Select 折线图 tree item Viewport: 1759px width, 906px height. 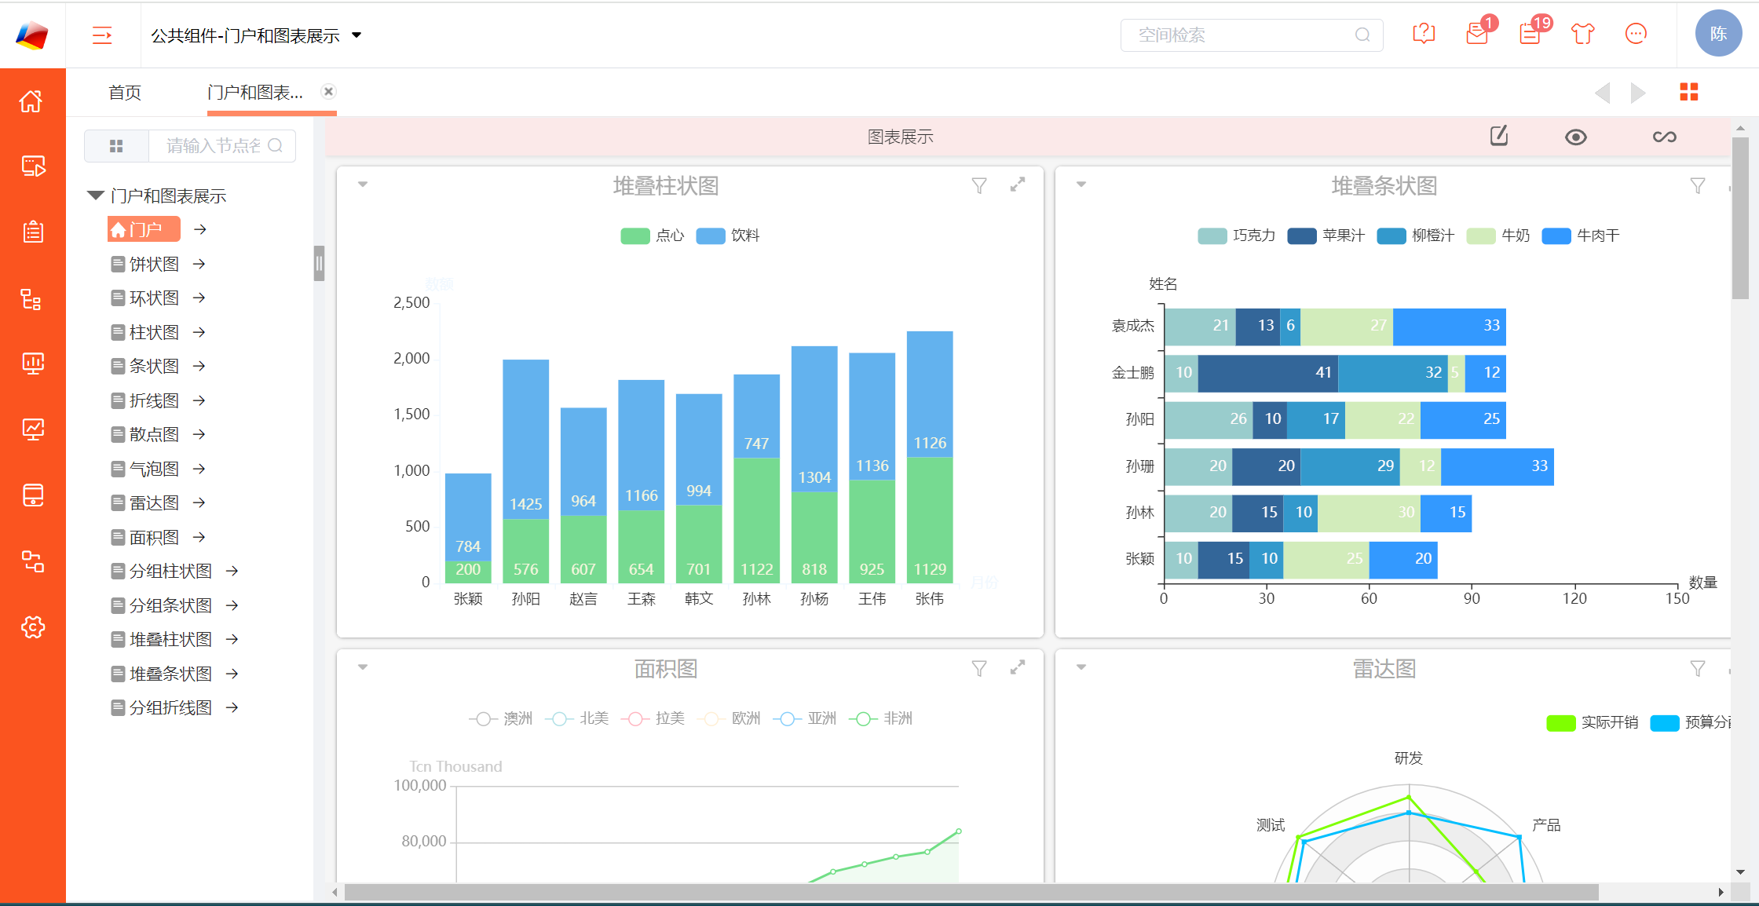[145, 400]
